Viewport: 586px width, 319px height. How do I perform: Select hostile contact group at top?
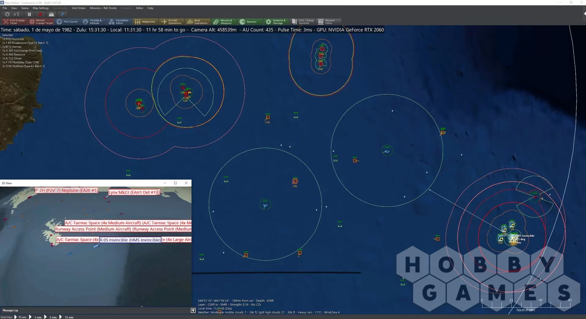click(x=321, y=57)
